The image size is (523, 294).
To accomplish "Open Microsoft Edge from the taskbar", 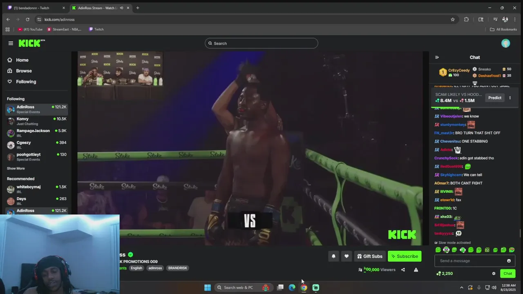I will click(292, 287).
